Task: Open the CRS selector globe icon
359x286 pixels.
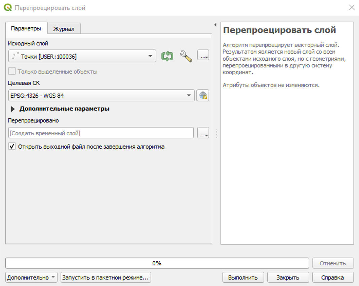Action: click(203, 96)
